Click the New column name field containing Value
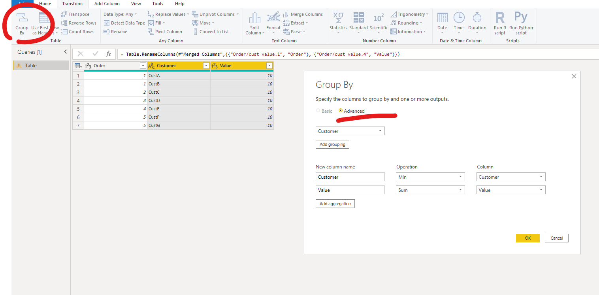This screenshot has width=599, height=295. 350,190
